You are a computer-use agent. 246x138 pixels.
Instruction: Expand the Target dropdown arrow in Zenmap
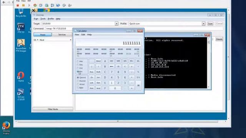tap(116, 24)
